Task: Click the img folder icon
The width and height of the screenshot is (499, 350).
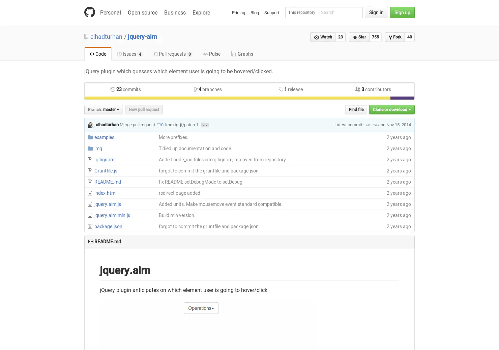Action: 90,149
